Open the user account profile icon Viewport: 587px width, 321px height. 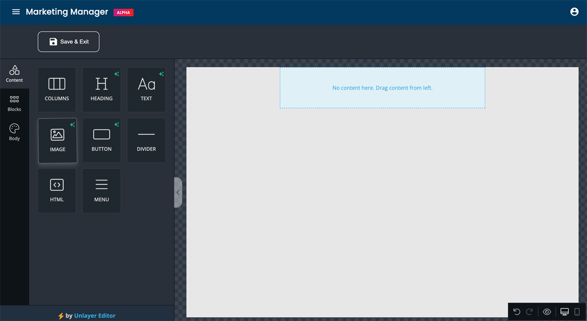click(x=575, y=12)
